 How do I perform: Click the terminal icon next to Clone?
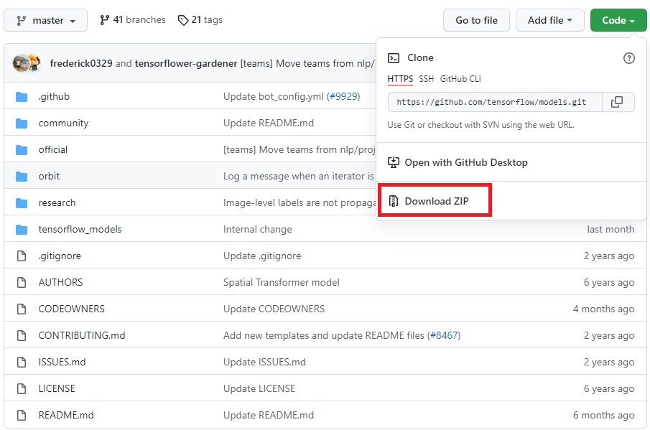tap(394, 58)
